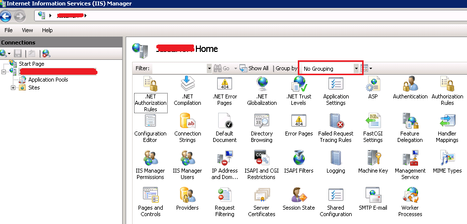This screenshot has width=467, height=224.
Task: Open the Go button dropdown arrow
Action: click(235, 69)
